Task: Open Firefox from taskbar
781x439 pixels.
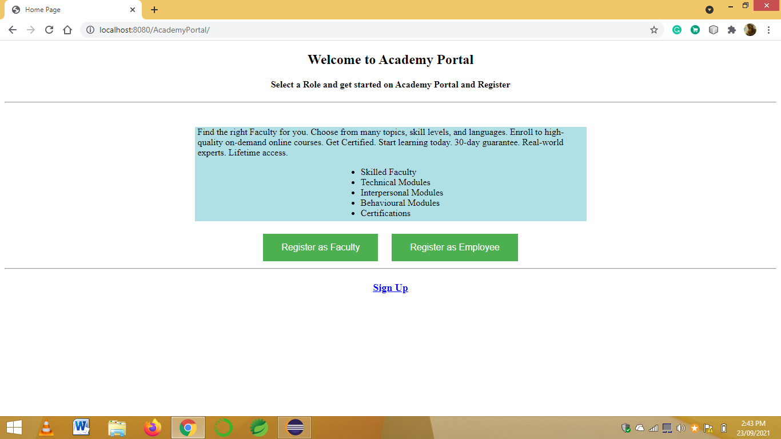Action: coord(153,428)
